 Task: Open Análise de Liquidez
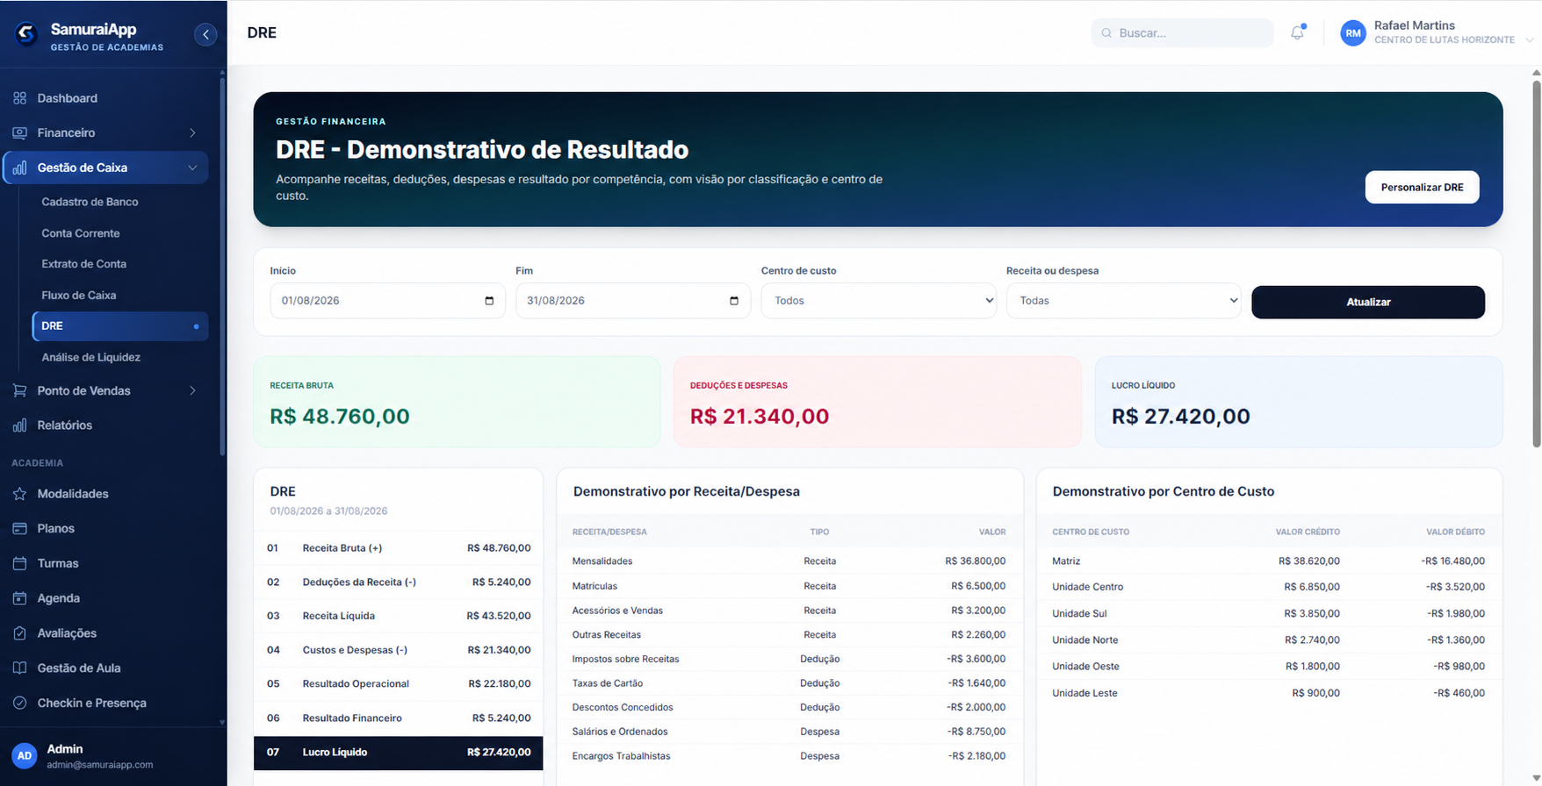pos(91,357)
